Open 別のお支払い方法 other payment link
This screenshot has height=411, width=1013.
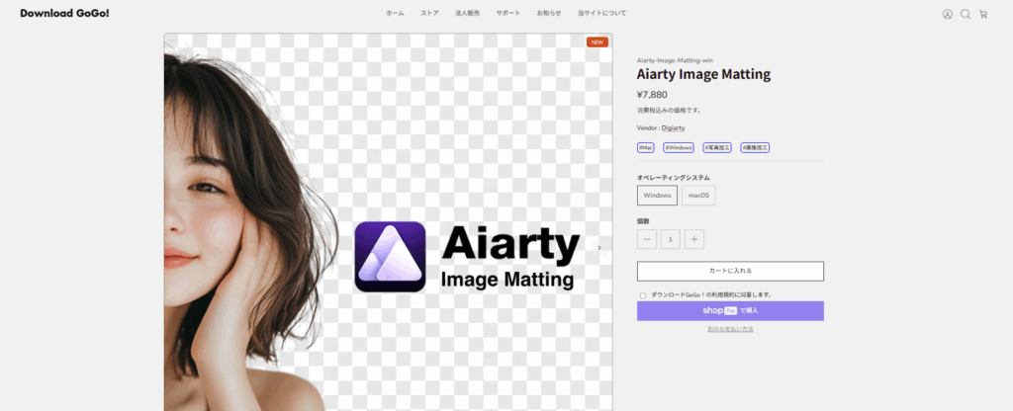point(730,329)
